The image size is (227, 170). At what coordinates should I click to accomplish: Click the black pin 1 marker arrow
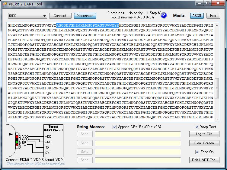pyautogui.click(x=11, y=134)
